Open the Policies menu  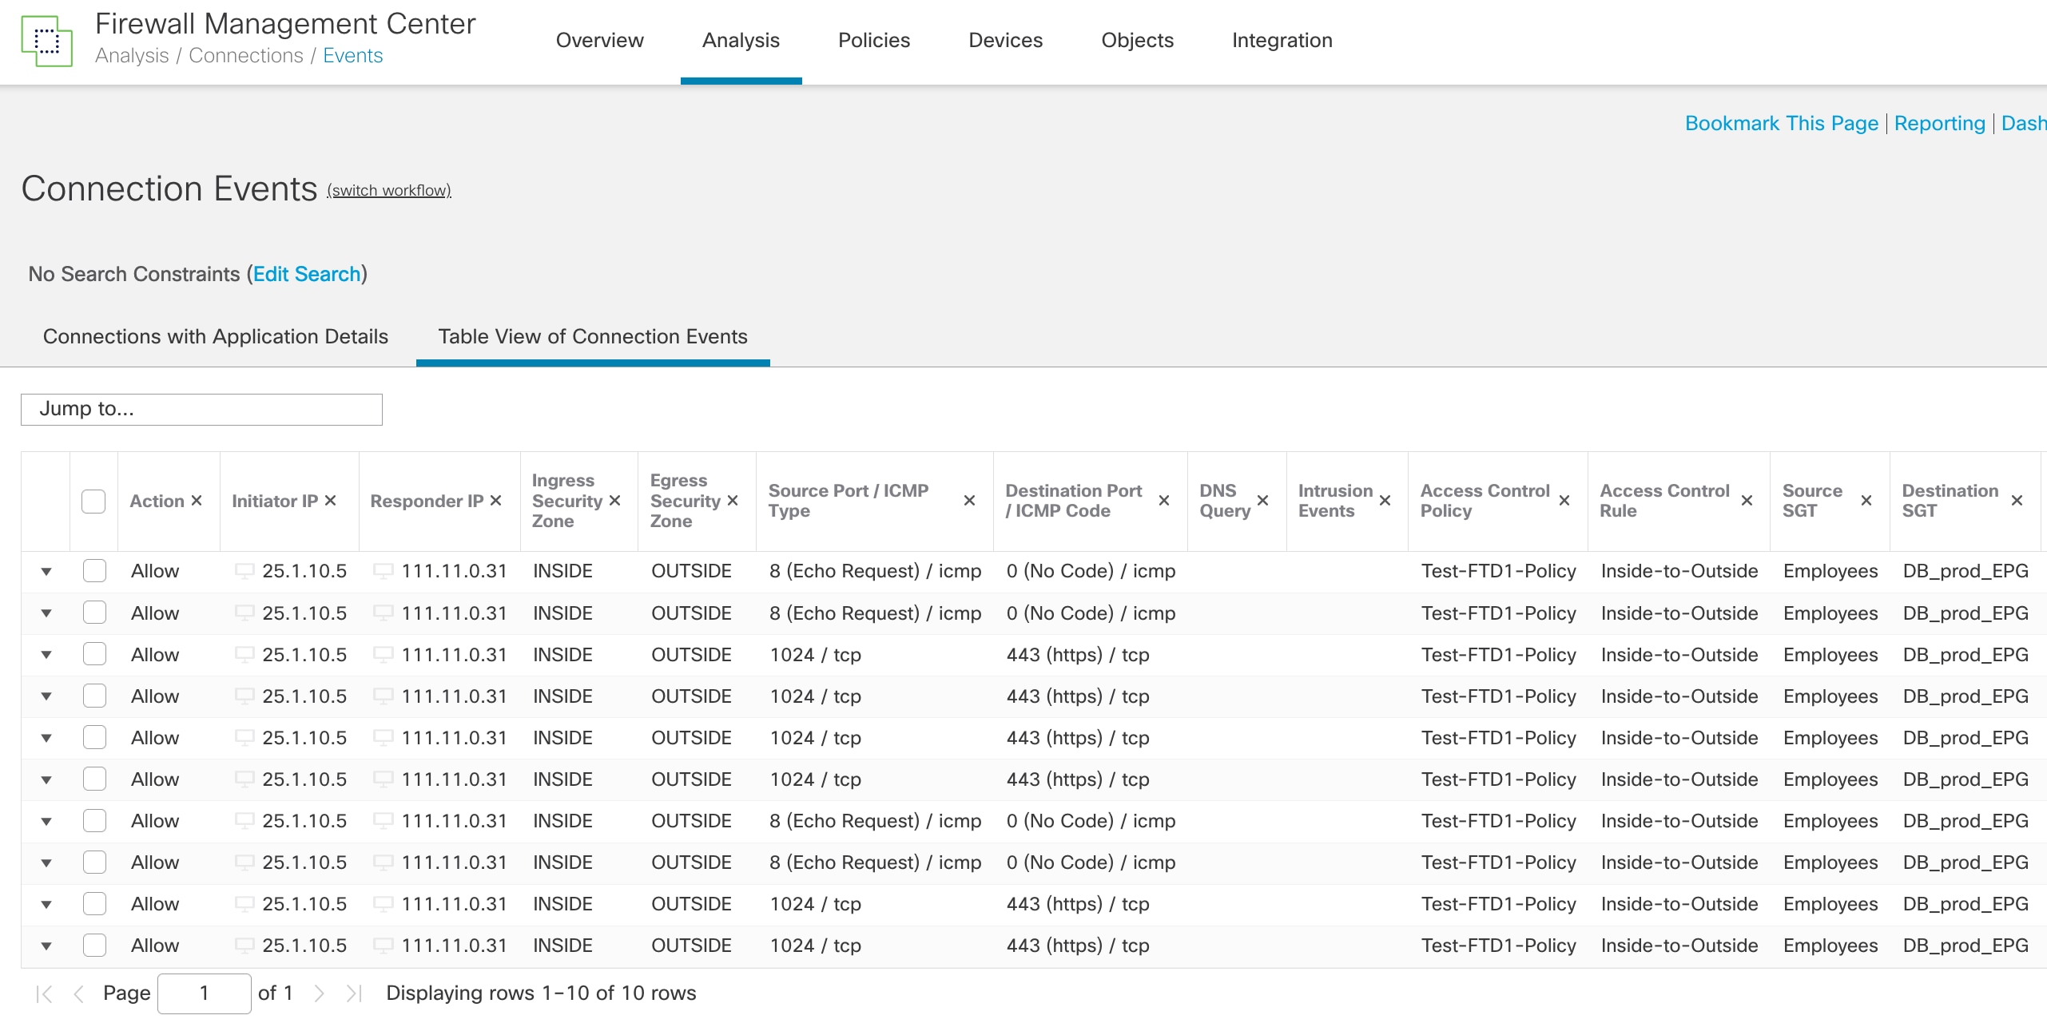[873, 40]
